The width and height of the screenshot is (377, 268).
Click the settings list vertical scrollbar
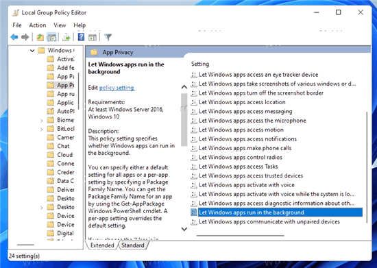click(x=367, y=167)
